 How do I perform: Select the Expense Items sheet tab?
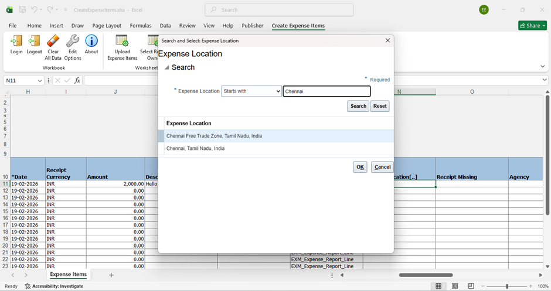pos(68,275)
